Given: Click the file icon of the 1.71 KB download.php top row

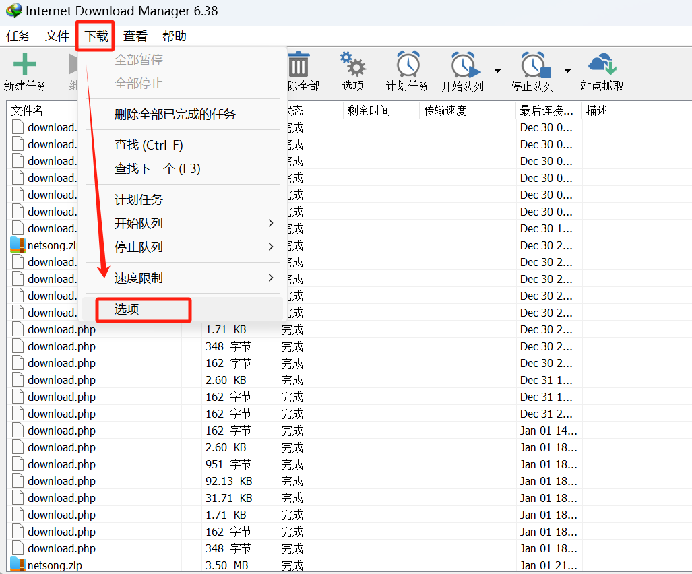Looking at the screenshot, I should 18,329.
